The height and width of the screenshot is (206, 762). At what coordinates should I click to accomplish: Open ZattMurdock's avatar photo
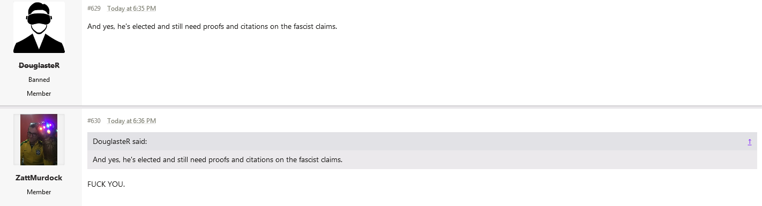39,140
